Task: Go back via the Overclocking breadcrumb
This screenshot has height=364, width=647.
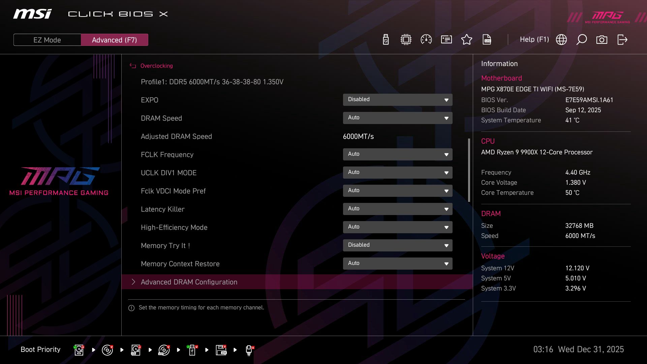Action: (x=156, y=66)
